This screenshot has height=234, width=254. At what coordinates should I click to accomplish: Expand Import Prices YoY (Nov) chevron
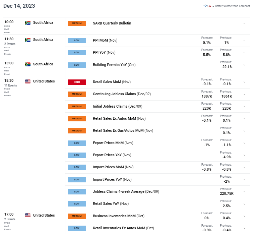click(x=244, y=180)
